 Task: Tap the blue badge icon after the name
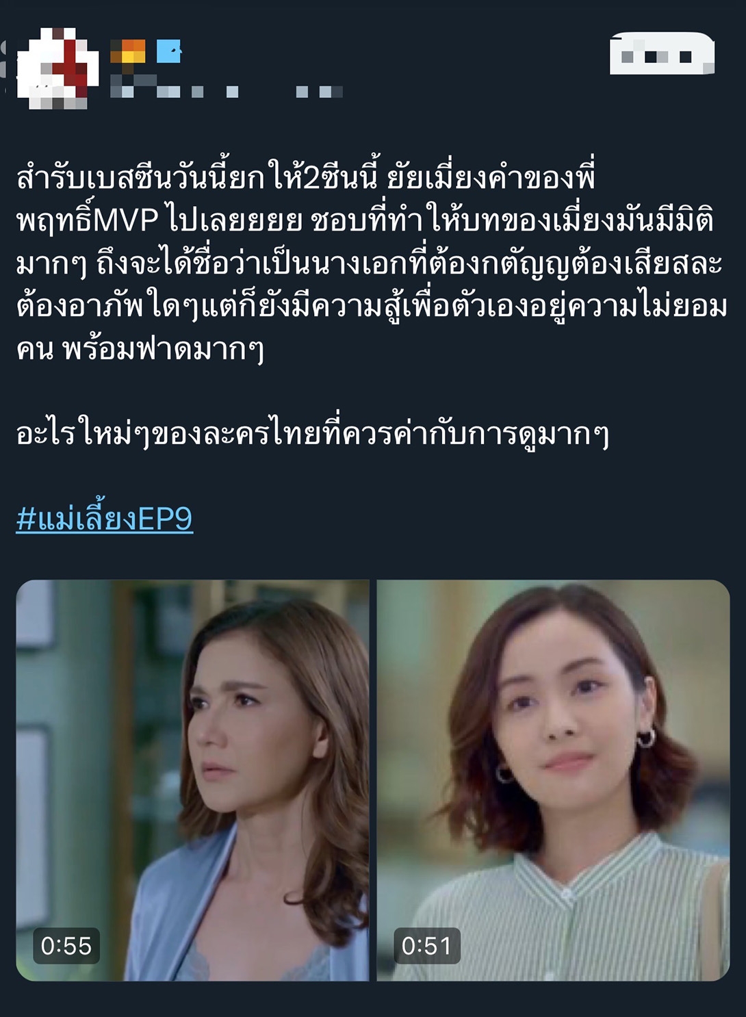pyautogui.click(x=168, y=51)
